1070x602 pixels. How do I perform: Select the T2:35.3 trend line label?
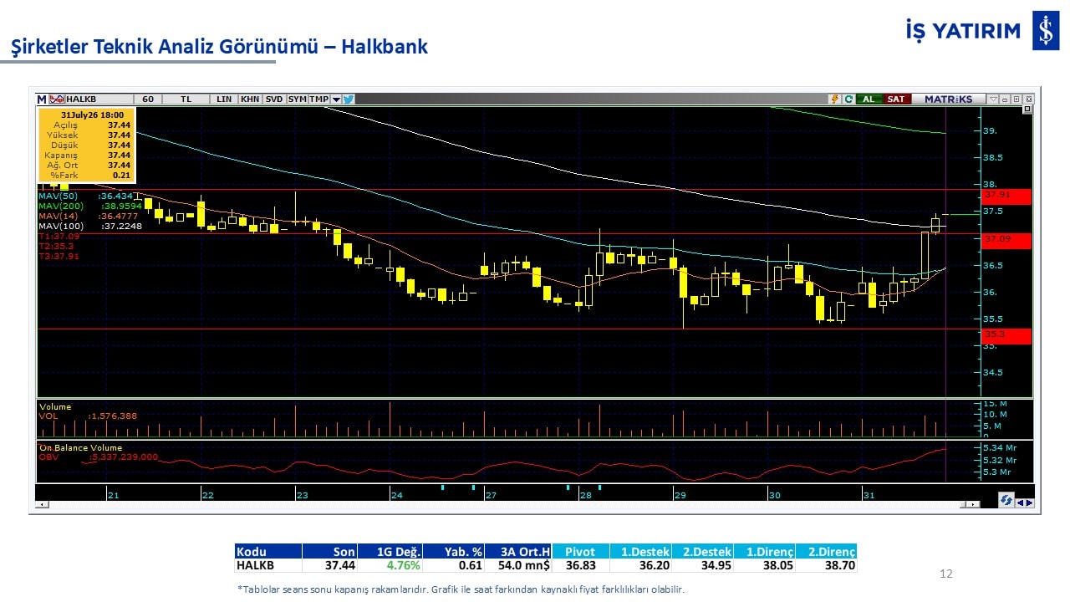coord(56,247)
